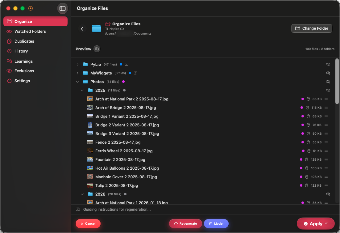Click the 100 files 8 folders summary
This screenshot has width=340, height=233.
click(320, 49)
